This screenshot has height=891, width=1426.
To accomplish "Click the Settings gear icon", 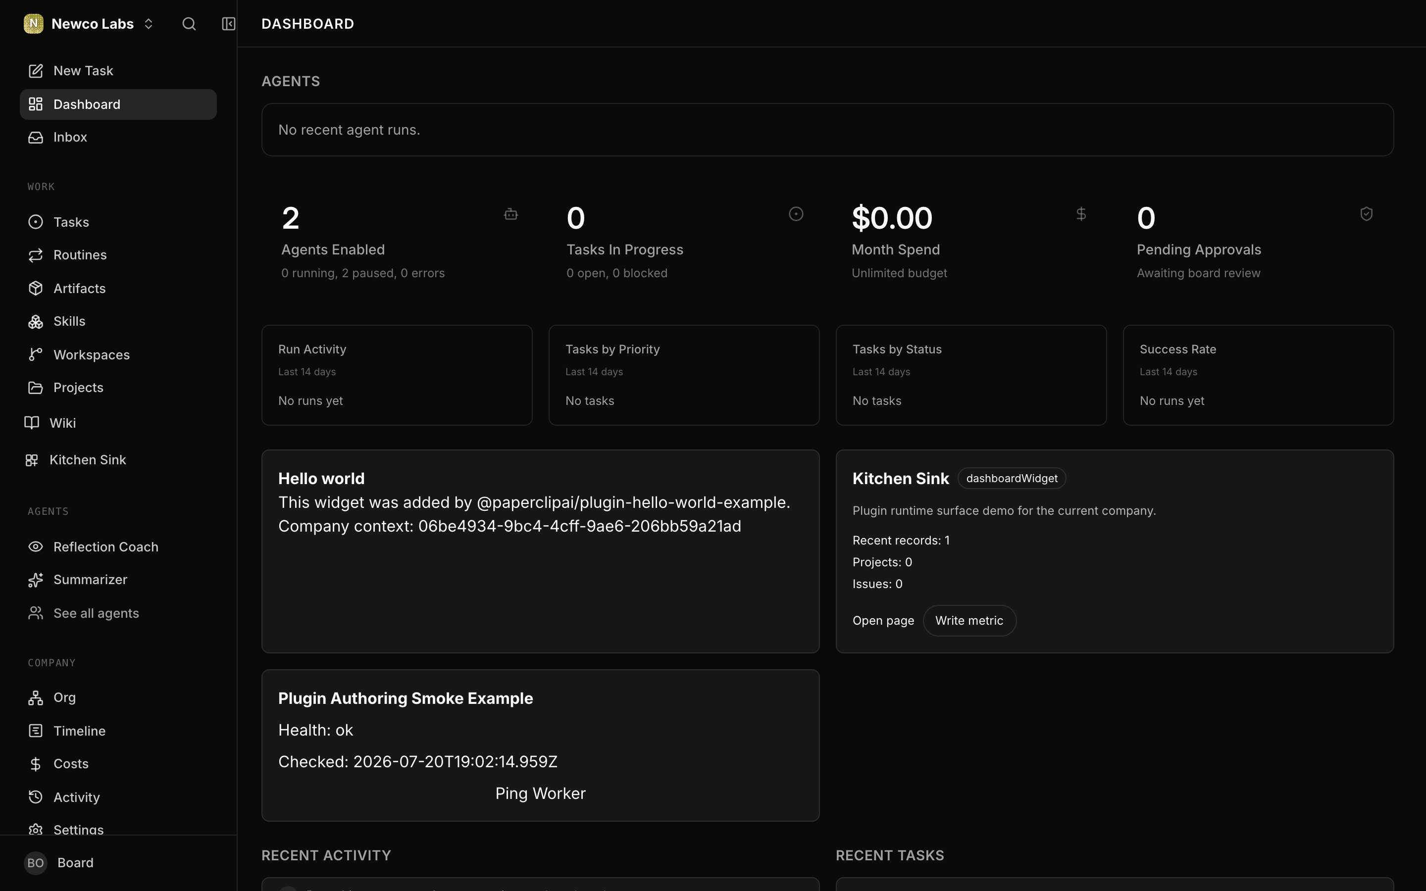I will pos(35,829).
